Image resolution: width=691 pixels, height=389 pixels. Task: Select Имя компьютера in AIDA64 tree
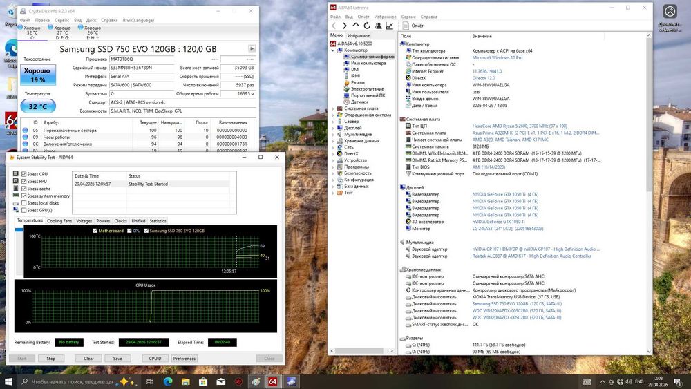tap(368, 63)
